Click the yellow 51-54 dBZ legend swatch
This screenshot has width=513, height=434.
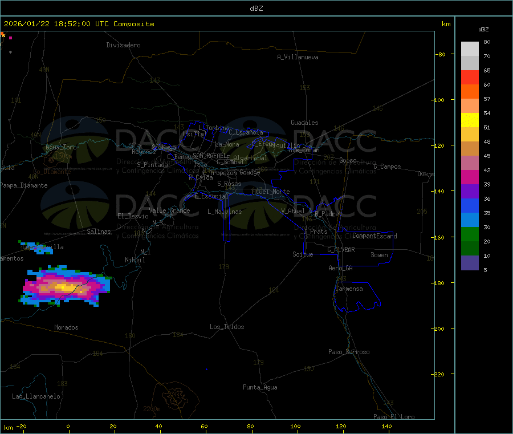click(x=470, y=120)
